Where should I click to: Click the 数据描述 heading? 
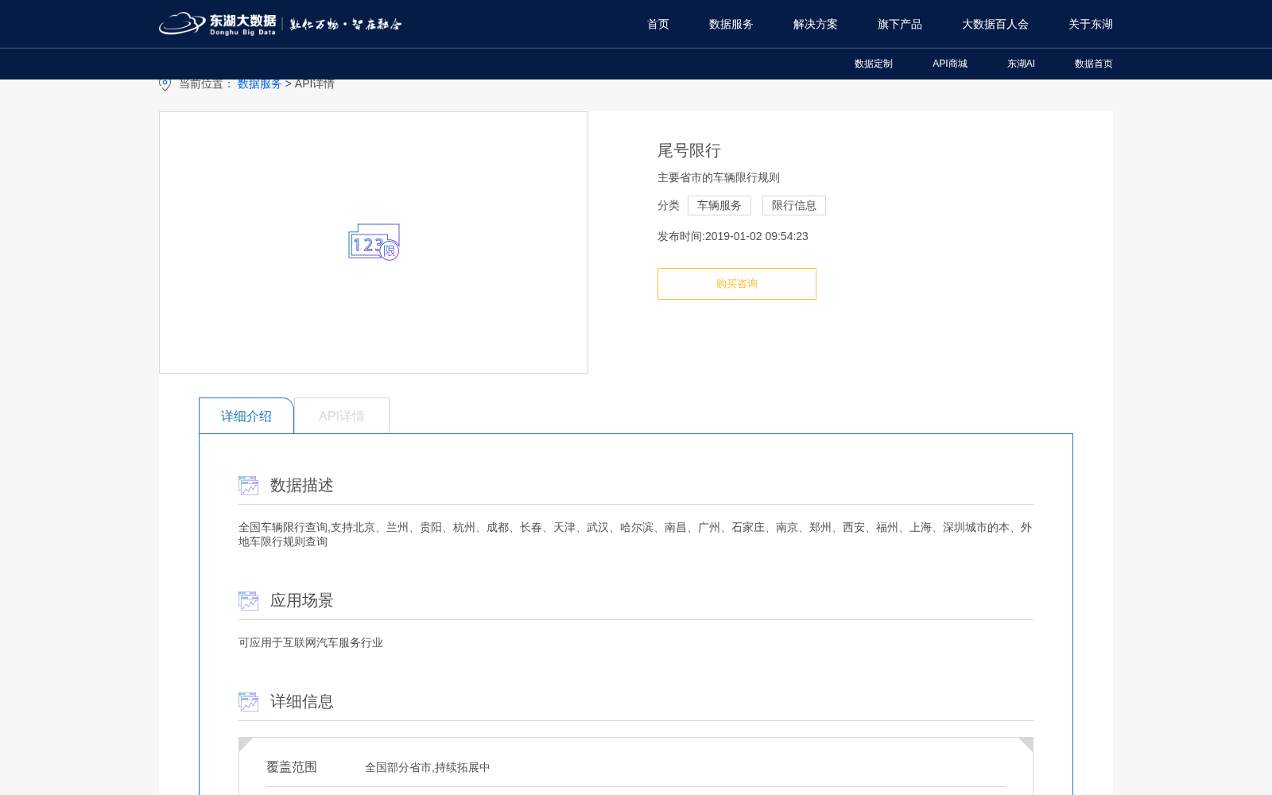coord(302,485)
